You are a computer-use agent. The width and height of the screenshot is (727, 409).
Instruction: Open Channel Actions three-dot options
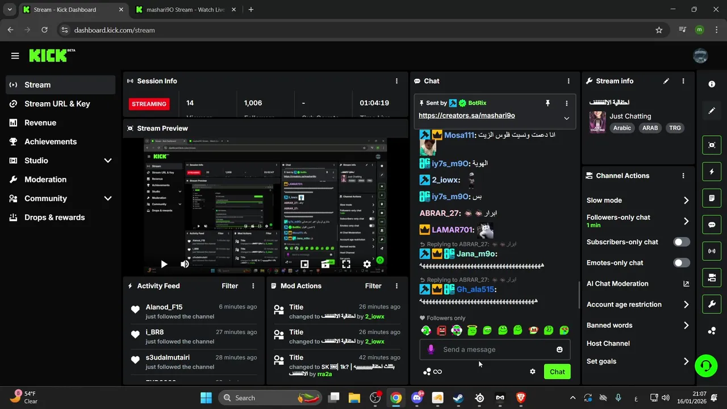click(x=683, y=176)
